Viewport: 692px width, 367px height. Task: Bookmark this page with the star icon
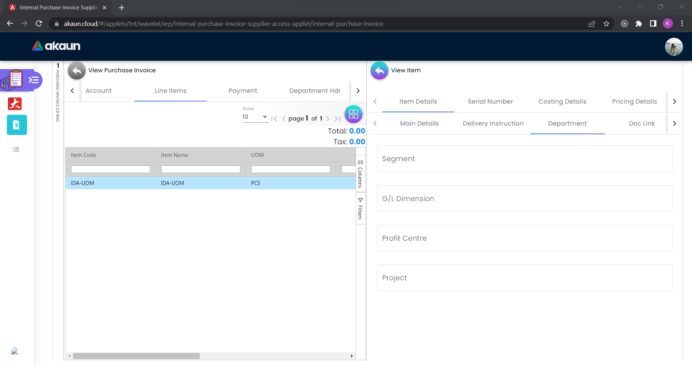click(606, 24)
